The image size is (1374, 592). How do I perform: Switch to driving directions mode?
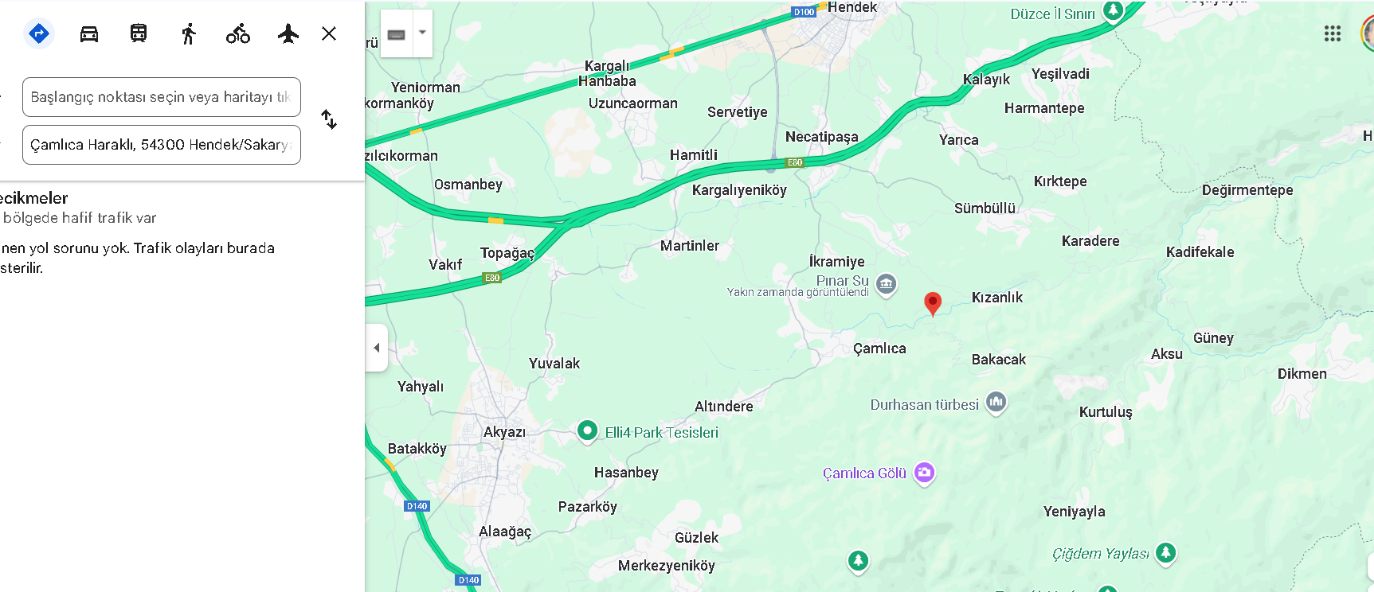(x=89, y=33)
